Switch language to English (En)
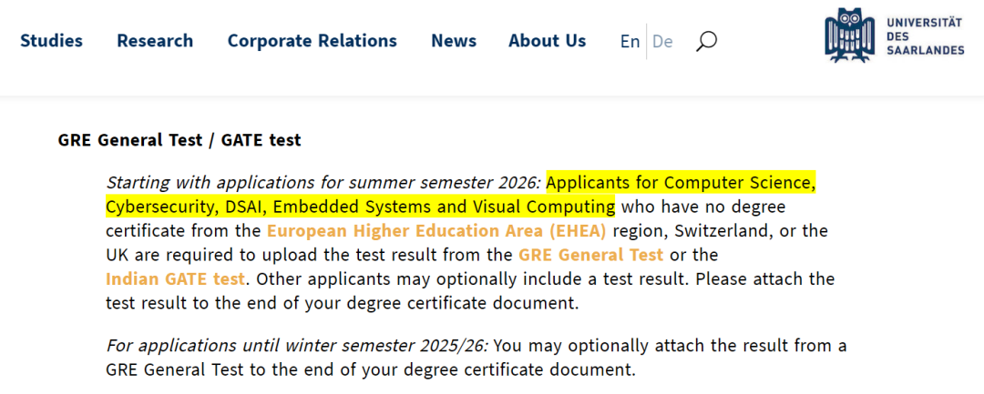 (x=630, y=41)
